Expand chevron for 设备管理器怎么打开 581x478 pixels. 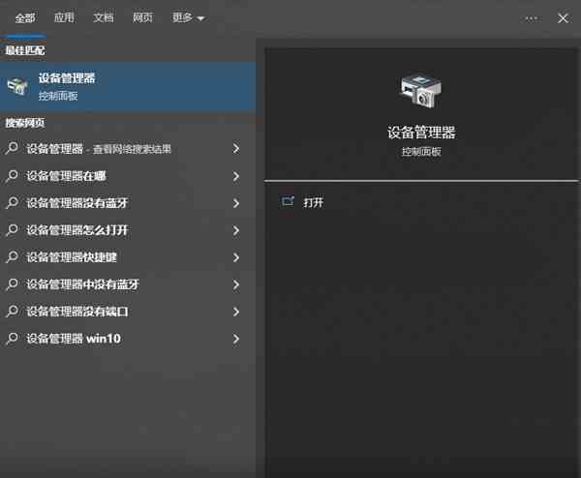tap(236, 230)
